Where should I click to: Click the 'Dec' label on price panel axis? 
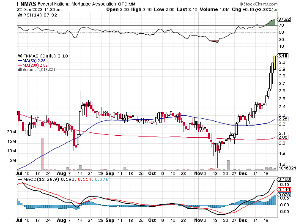(243, 173)
